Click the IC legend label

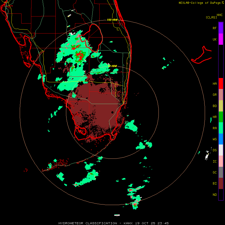(214, 161)
